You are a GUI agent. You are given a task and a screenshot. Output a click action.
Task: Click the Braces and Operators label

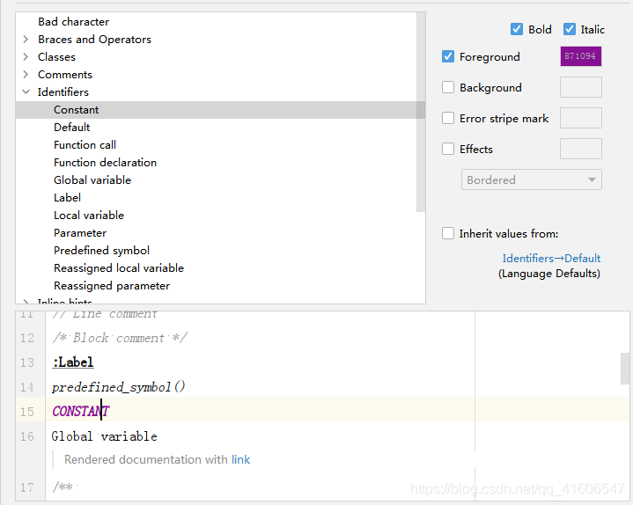click(x=94, y=39)
